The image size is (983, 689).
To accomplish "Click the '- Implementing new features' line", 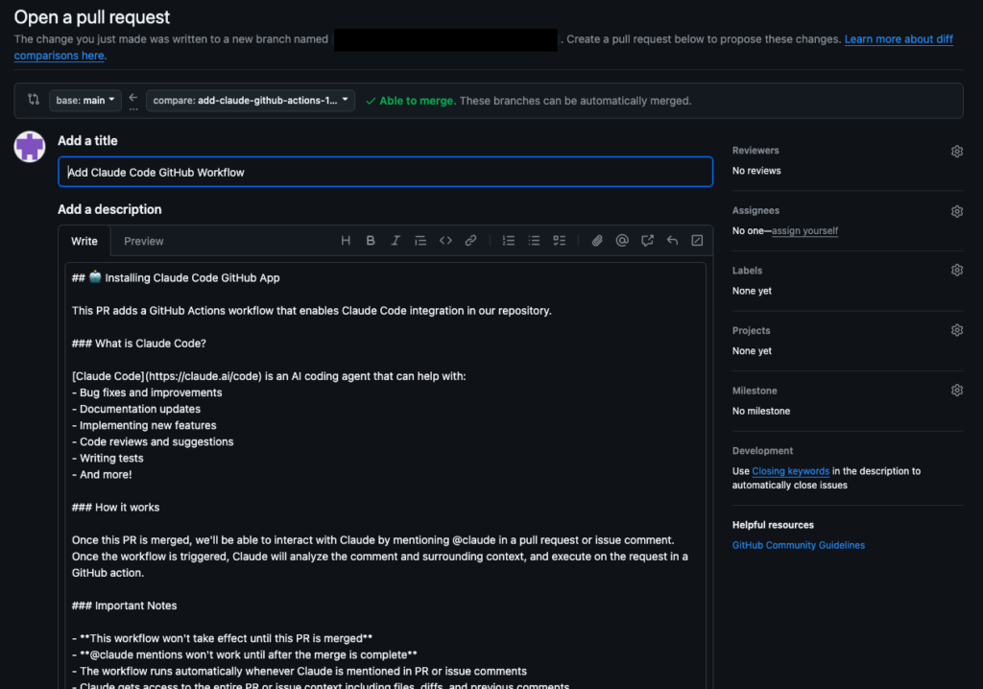I will [144, 425].
